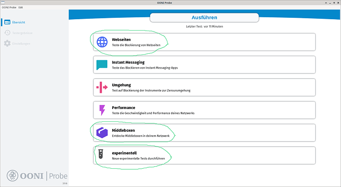Select the Instant Messaging card title
The height and width of the screenshot is (187, 341).
(128, 62)
